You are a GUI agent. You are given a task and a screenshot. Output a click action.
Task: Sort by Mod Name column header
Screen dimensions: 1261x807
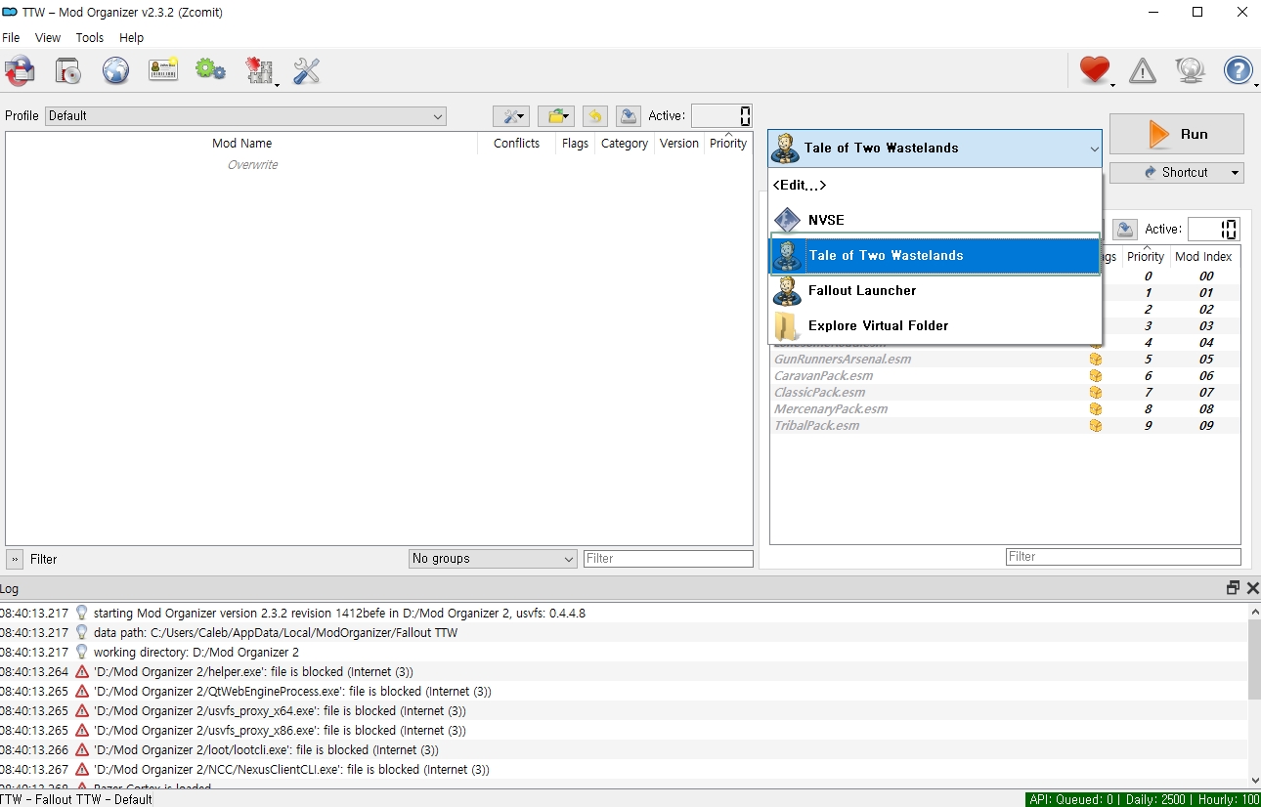(x=242, y=144)
